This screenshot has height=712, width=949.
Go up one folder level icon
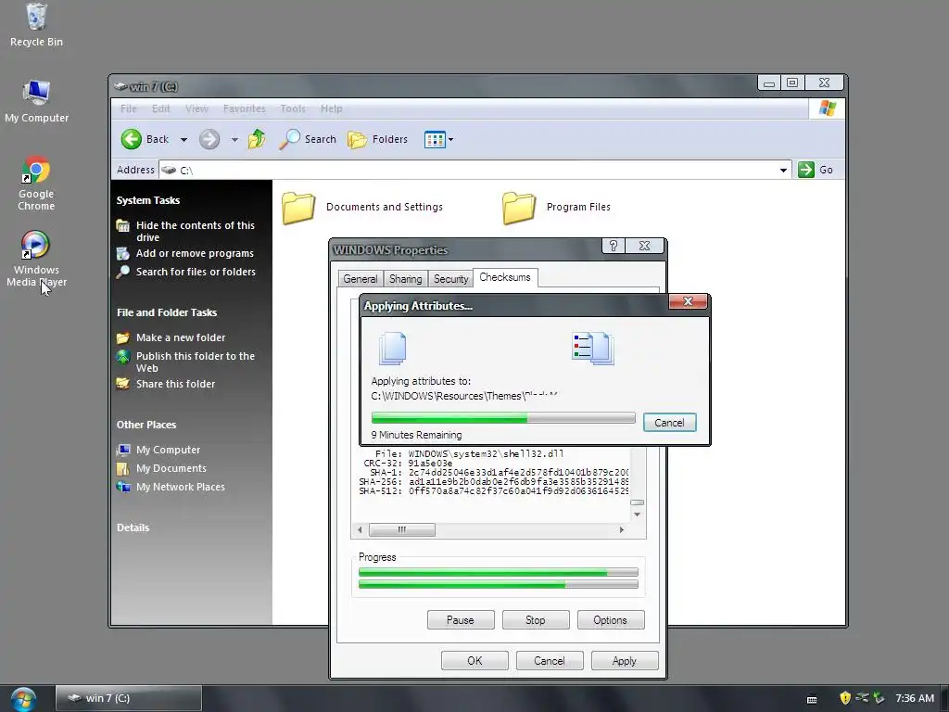point(257,139)
